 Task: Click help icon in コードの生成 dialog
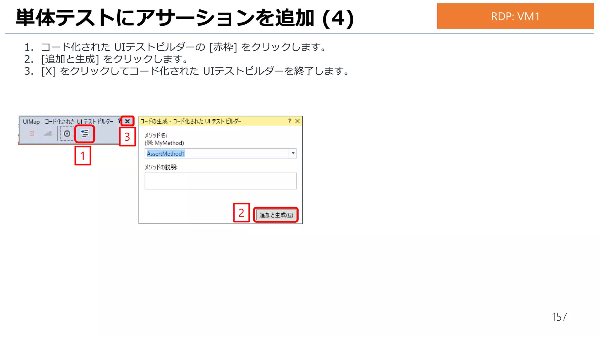click(290, 121)
